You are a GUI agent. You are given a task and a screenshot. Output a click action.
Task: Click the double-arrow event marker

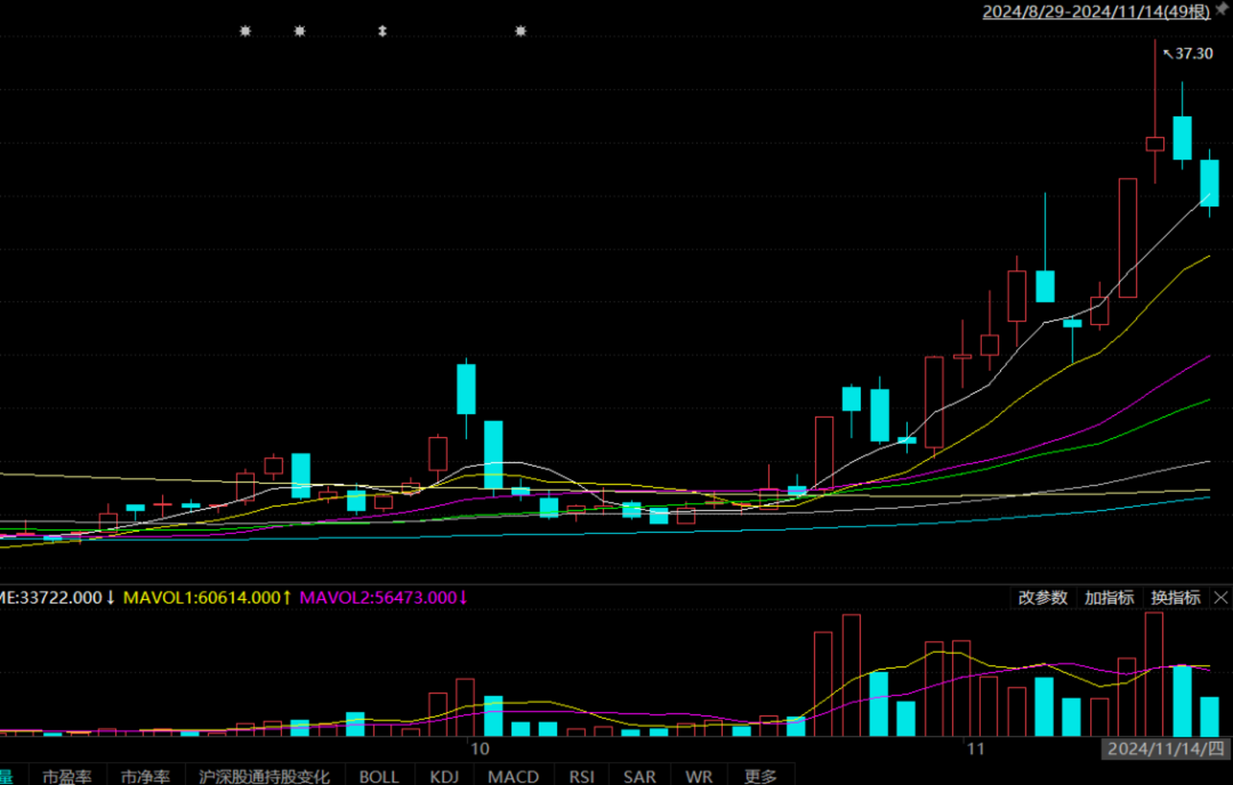[x=383, y=32]
